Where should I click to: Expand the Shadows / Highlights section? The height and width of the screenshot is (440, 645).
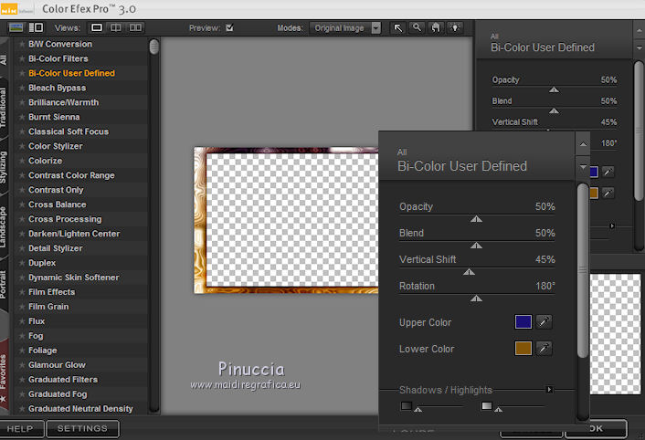549,390
